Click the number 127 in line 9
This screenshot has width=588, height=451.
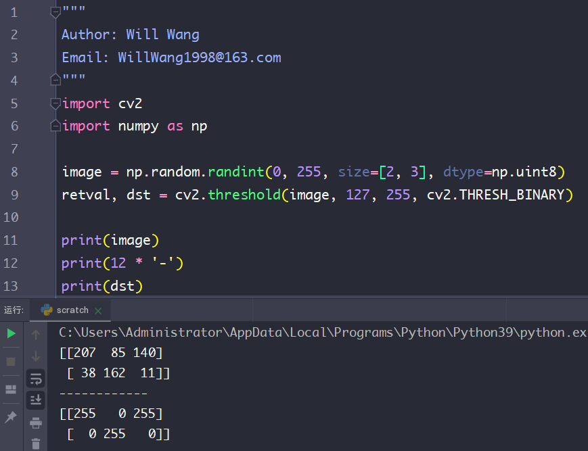click(x=358, y=195)
